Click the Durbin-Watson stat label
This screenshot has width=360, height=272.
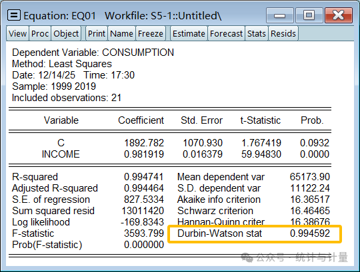(x=219, y=233)
